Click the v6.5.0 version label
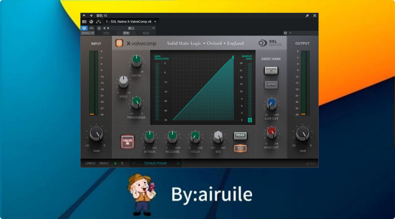 pos(311,163)
